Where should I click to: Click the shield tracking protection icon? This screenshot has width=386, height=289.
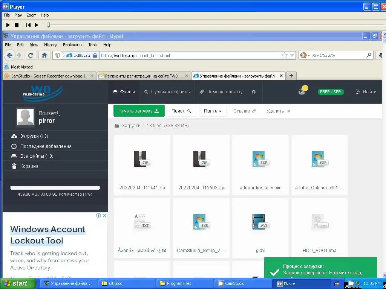[x=58, y=56]
